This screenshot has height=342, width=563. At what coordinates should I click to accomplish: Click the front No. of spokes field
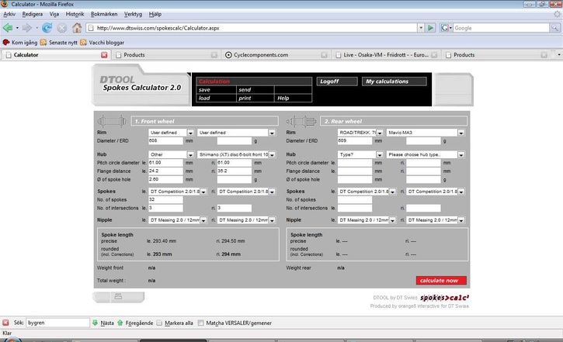pos(165,199)
